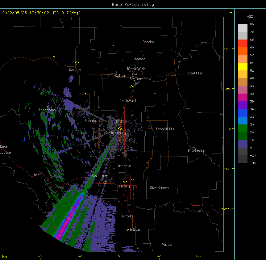Click the ThreeHills label

pyautogui.click(x=165, y=129)
